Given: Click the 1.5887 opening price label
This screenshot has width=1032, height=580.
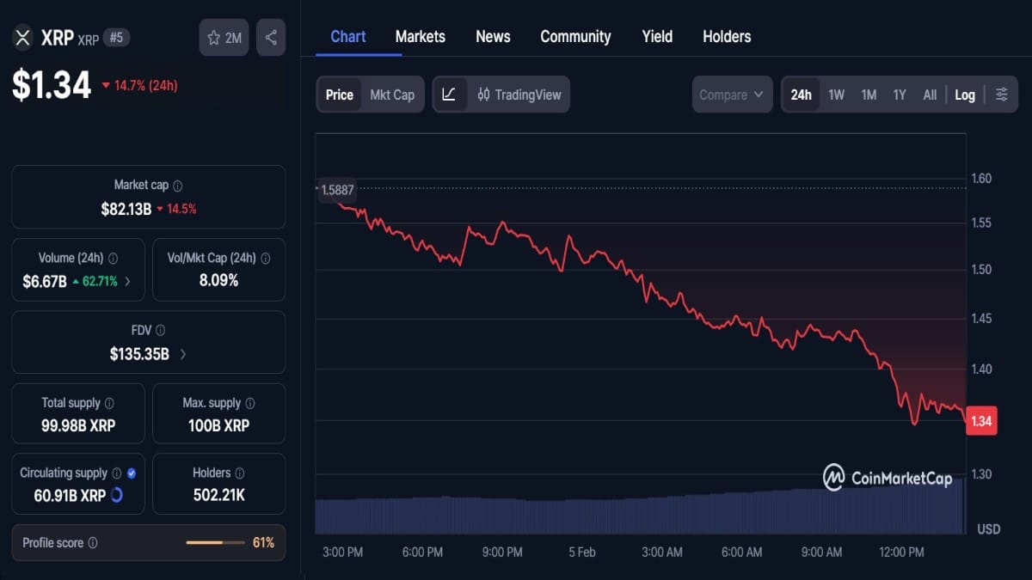Looking at the screenshot, I should (336, 189).
